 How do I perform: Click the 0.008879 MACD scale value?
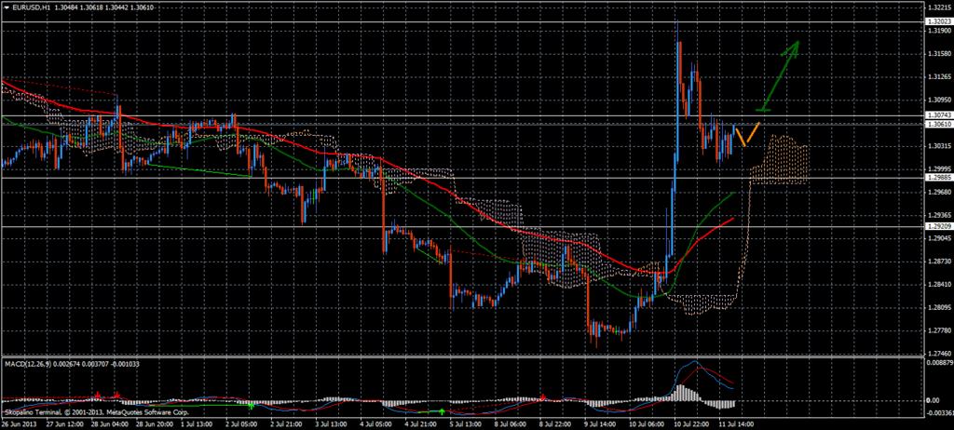tap(939, 363)
